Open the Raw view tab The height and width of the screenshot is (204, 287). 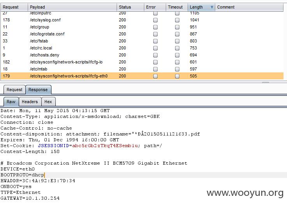[x=11, y=102]
